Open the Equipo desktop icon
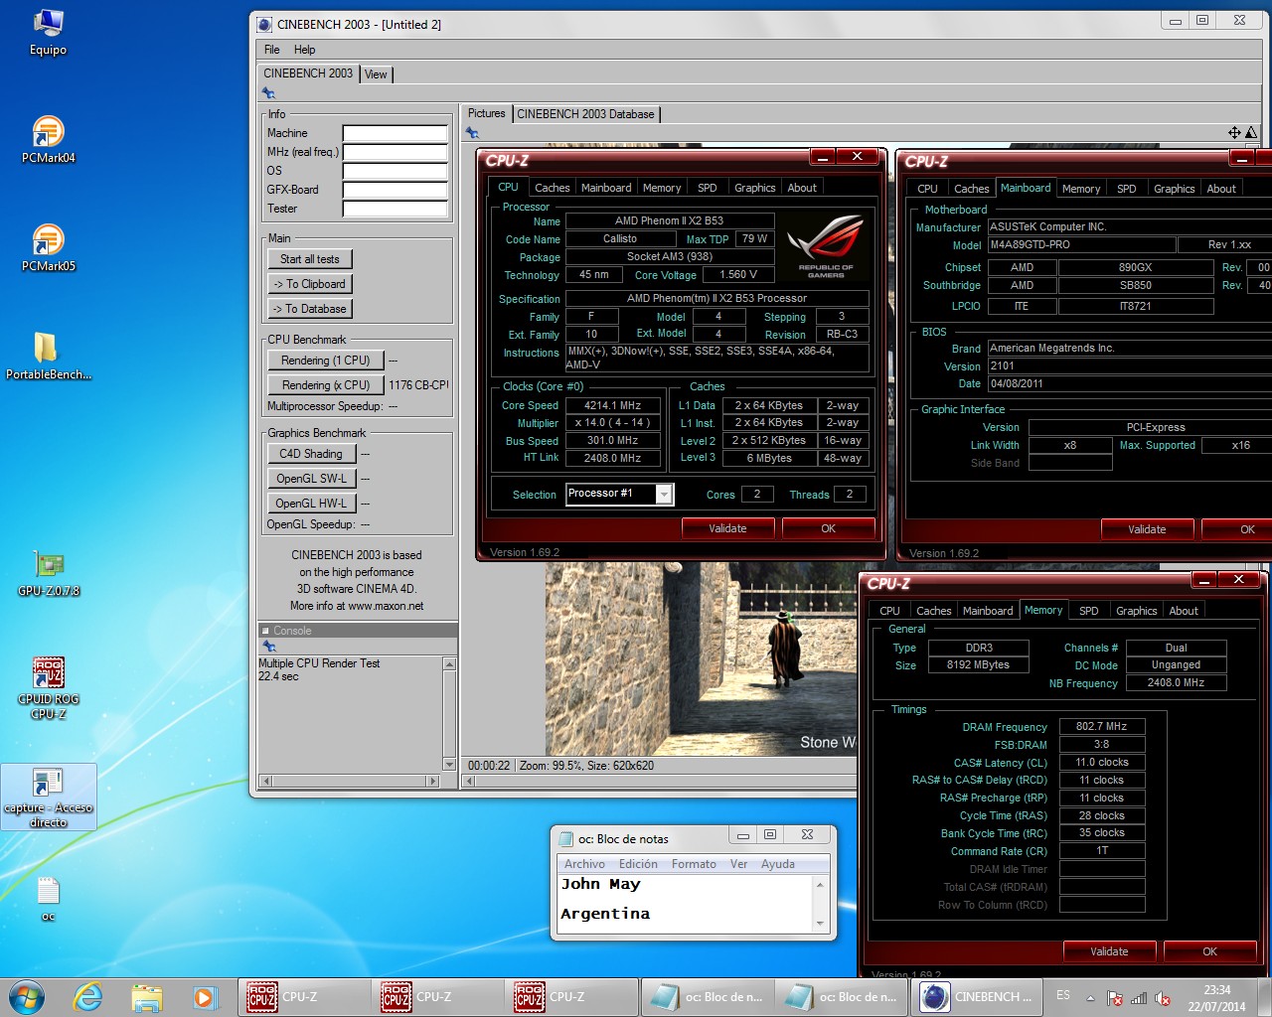Viewport: 1272px width, 1017px height. (x=48, y=32)
